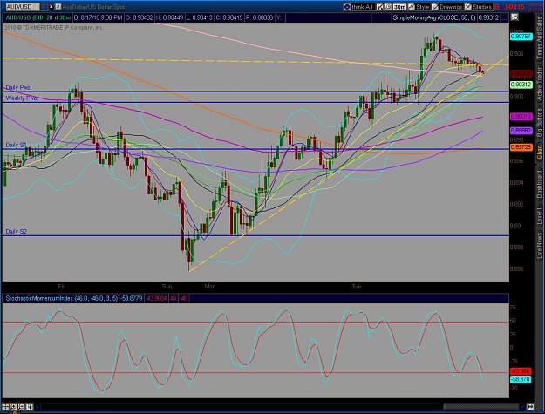545x414 pixels.
Task: Click the chart settings icon left of 30m
Action: 388,7
